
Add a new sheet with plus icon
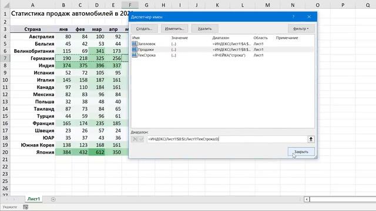[x=53, y=199]
